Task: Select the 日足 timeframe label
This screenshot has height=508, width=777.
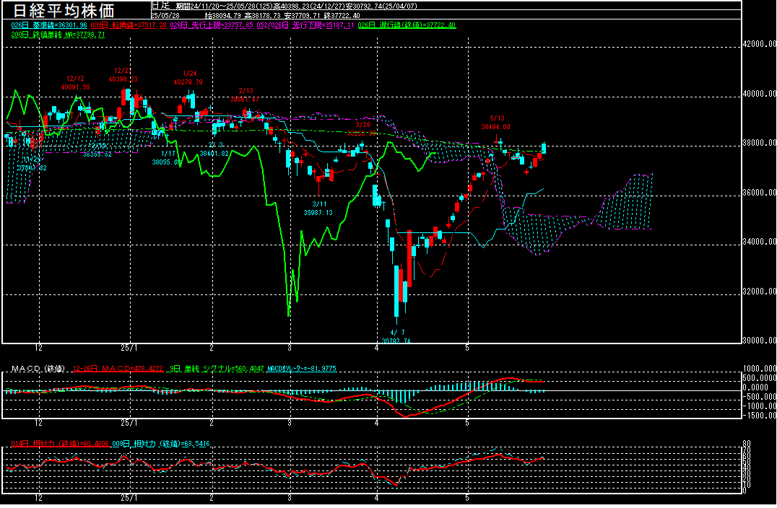Action: [x=160, y=6]
